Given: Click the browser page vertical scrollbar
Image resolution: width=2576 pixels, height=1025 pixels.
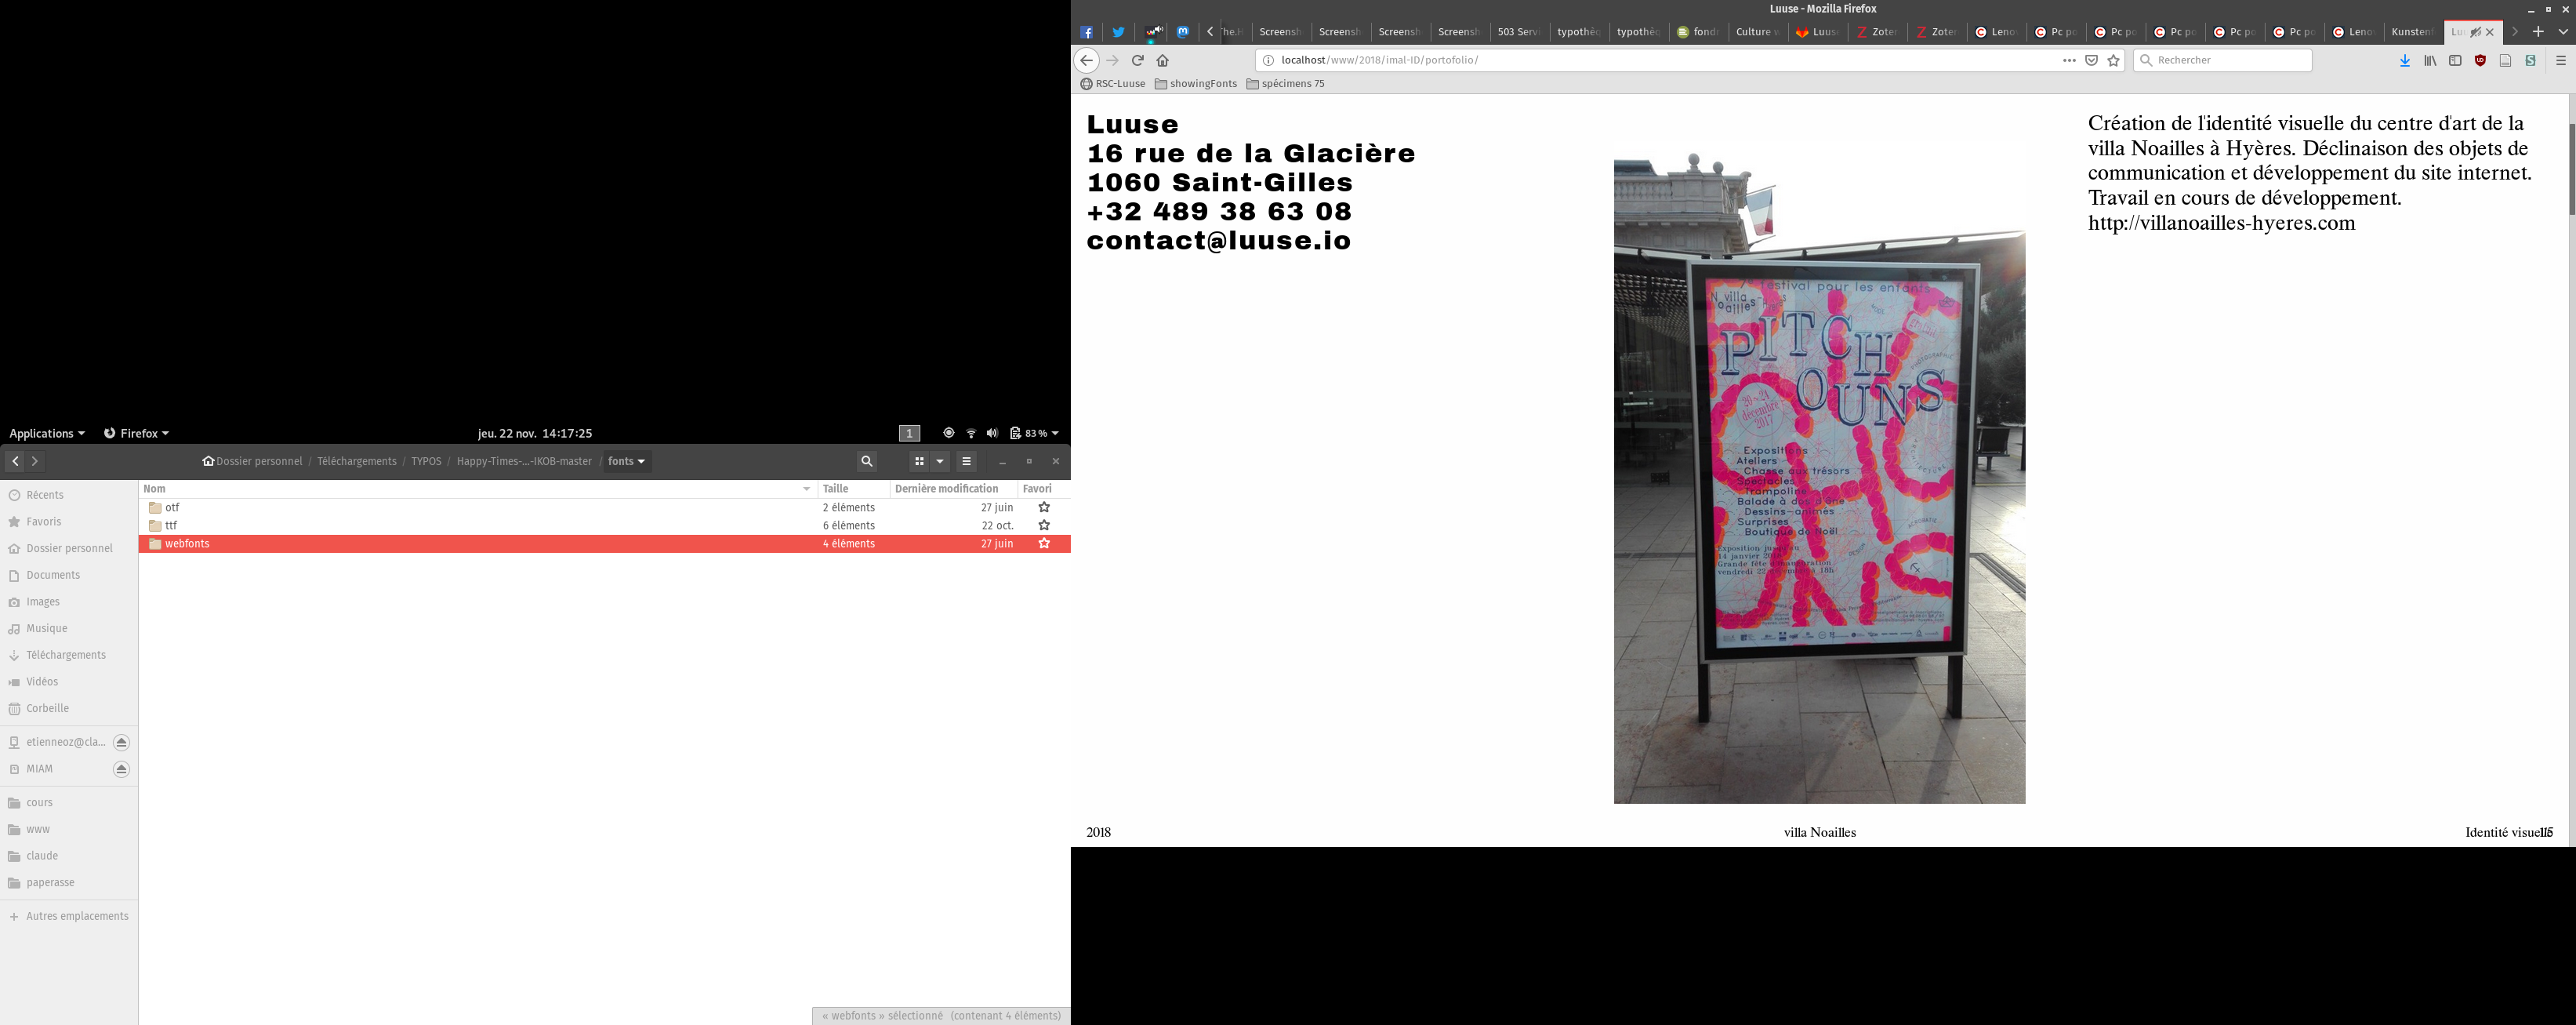Looking at the screenshot, I should [2571, 170].
